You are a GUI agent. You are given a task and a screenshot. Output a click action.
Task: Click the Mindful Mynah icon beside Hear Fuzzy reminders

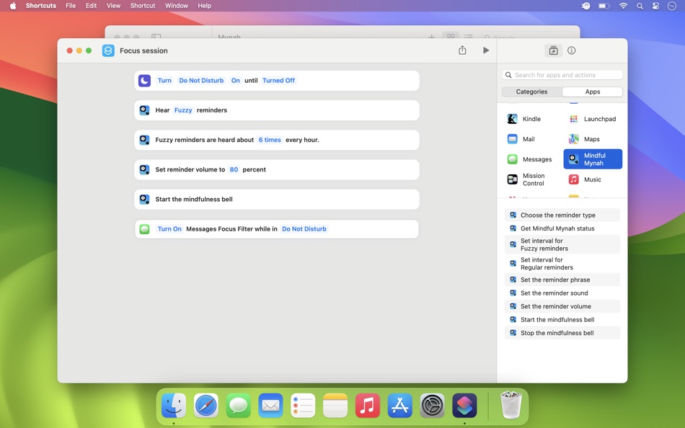(x=145, y=110)
